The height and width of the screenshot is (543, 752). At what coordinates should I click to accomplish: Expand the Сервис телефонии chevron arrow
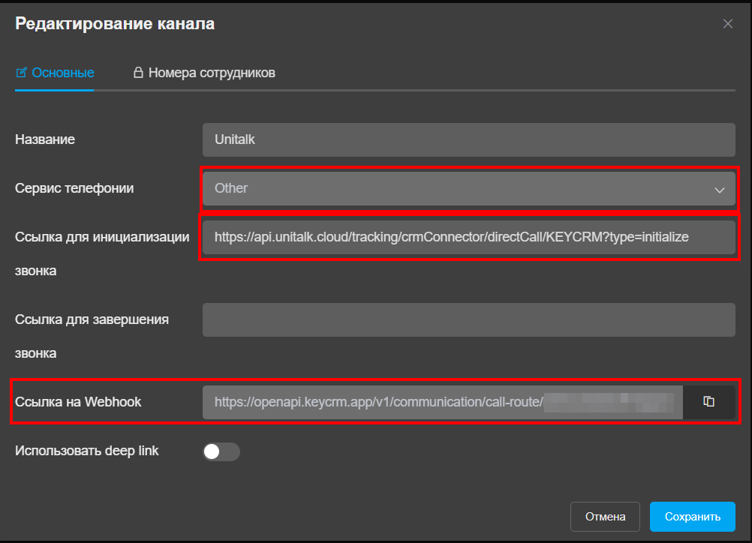point(720,190)
